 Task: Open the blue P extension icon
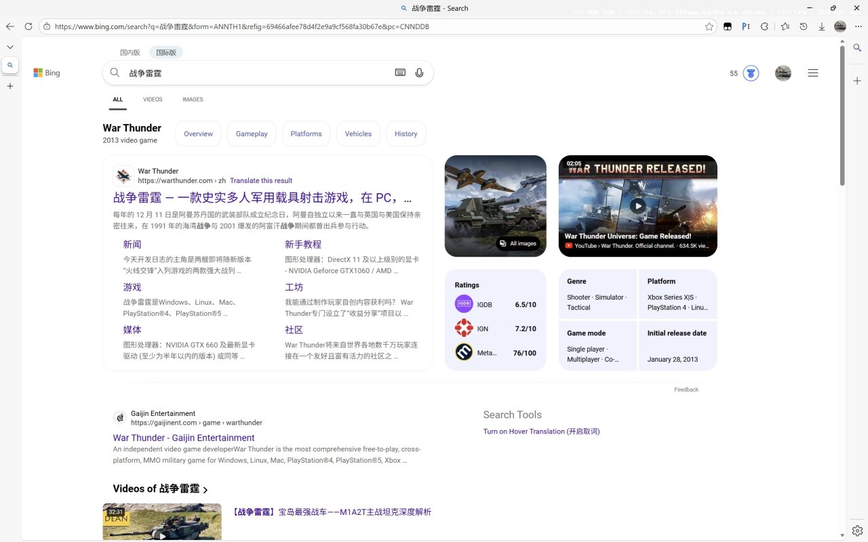[x=746, y=26]
